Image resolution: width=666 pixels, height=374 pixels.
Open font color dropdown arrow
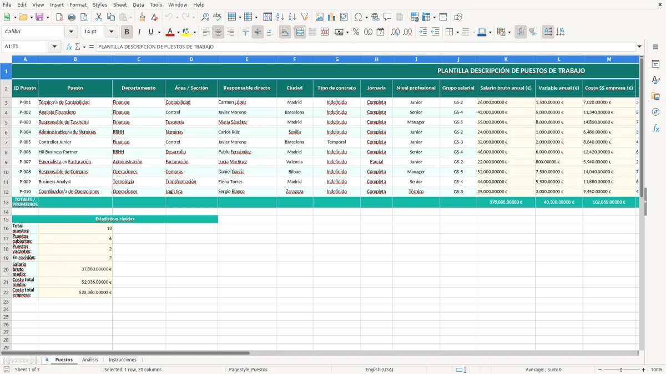[178, 32]
